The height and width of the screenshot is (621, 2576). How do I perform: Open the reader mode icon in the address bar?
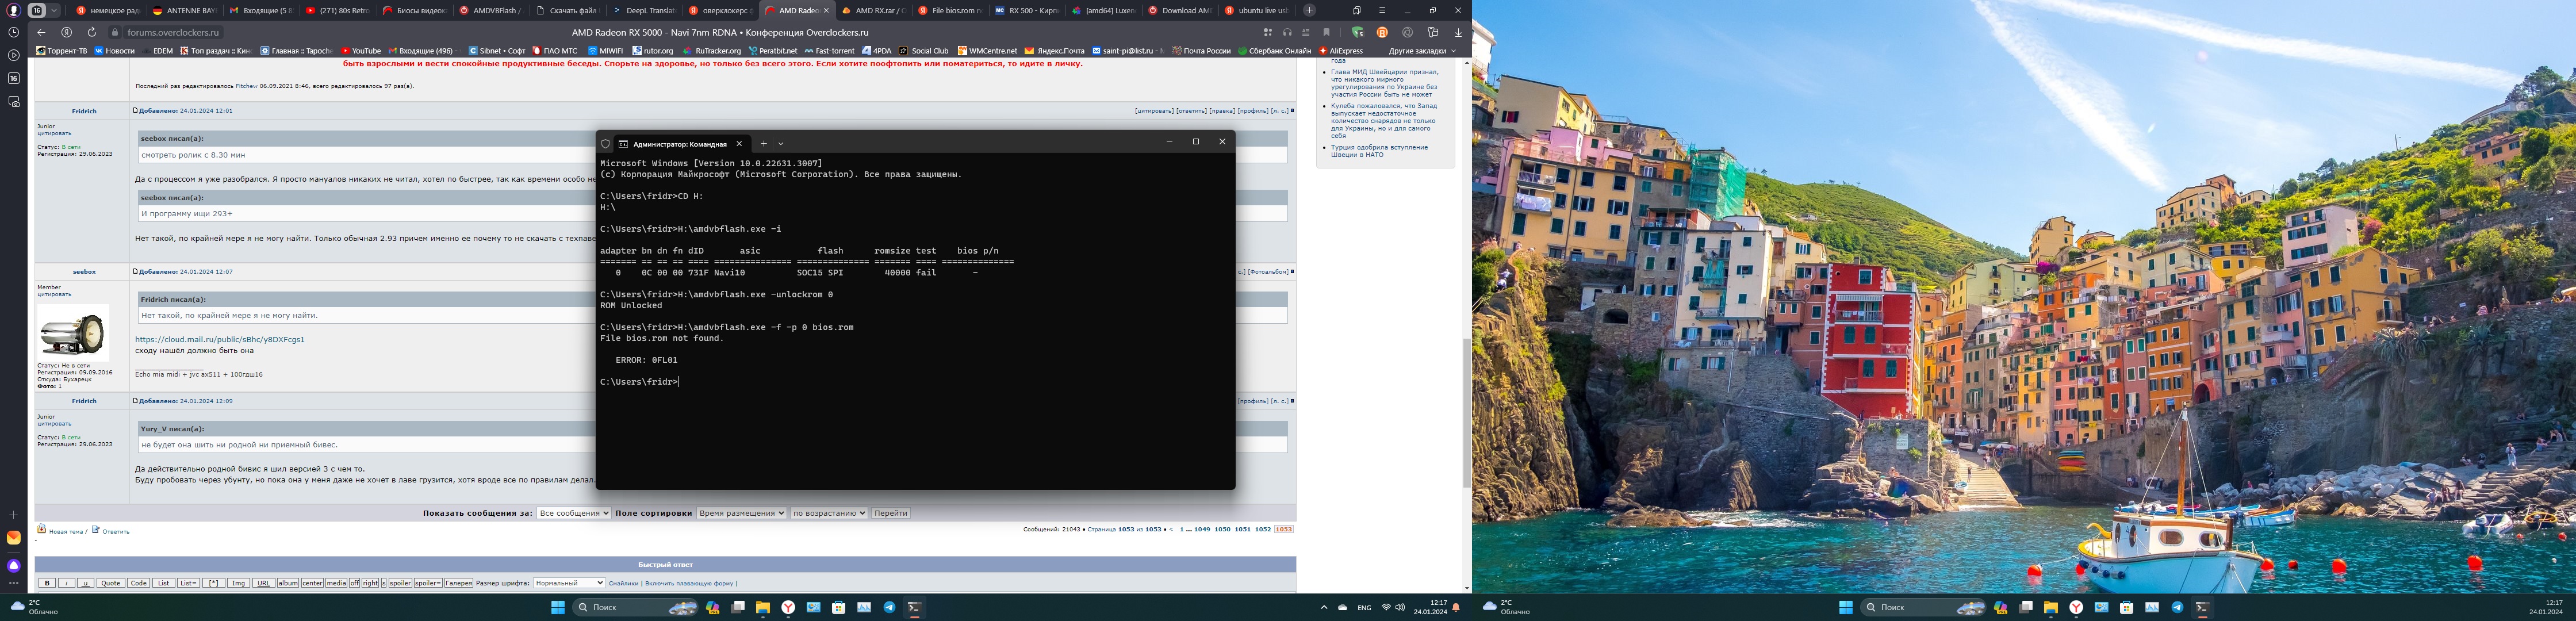pos(1306,33)
